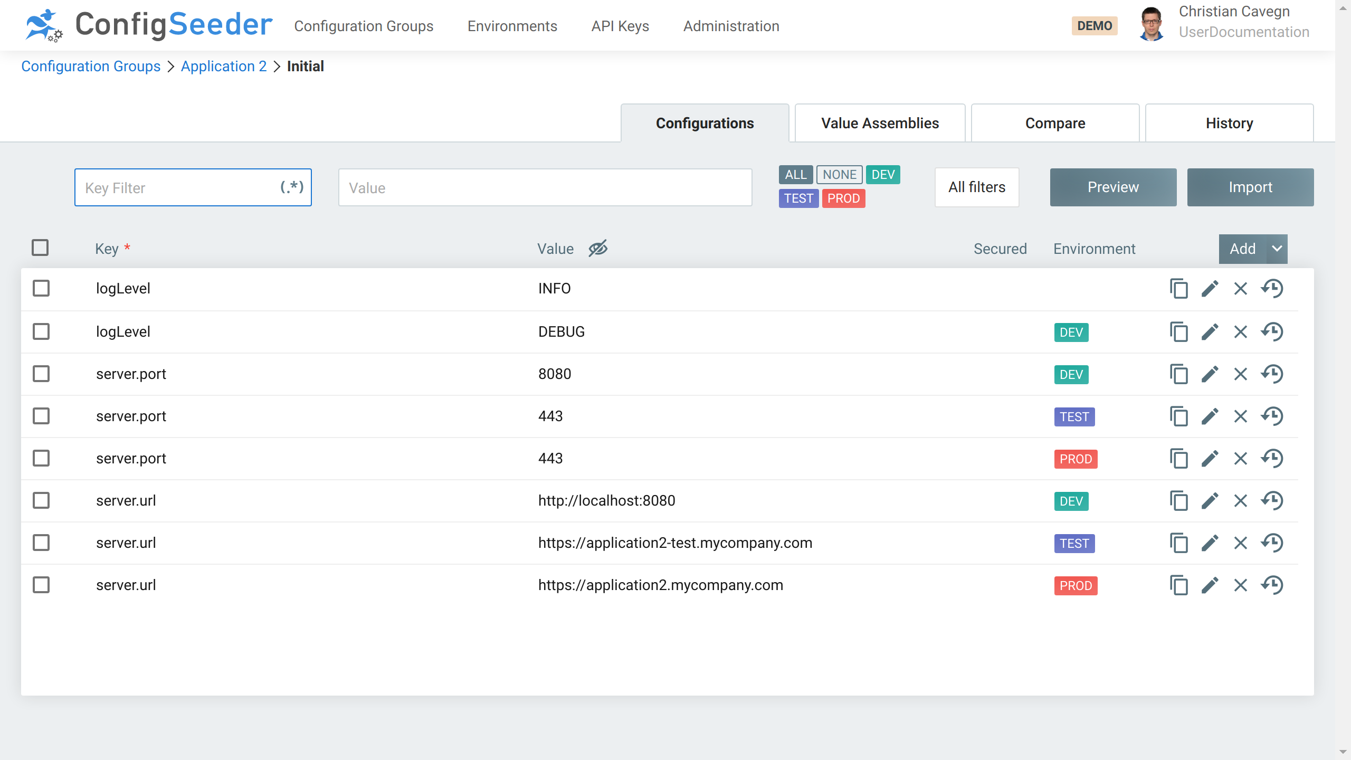Go to the Application 2 breadcrumb link

(x=224, y=66)
